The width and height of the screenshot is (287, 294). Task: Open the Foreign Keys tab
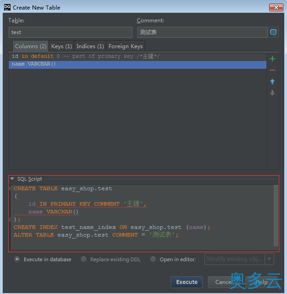tap(125, 46)
